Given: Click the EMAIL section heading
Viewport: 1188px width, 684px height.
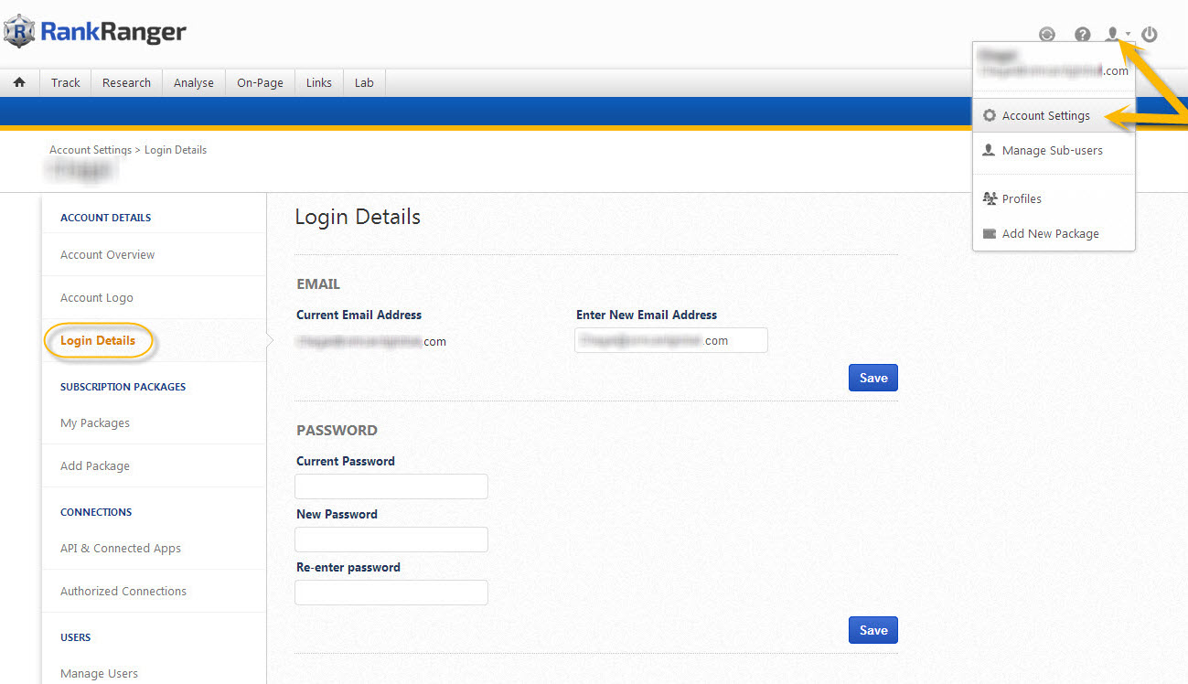Looking at the screenshot, I should pyautogui.click(x=318, y=284).
